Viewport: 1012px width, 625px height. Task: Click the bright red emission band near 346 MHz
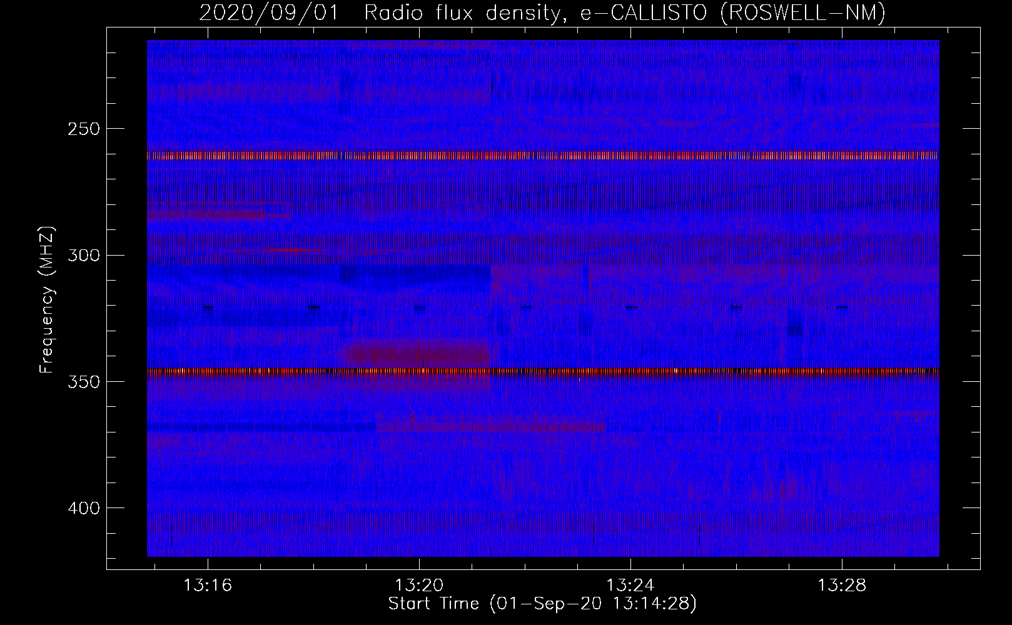543,372
